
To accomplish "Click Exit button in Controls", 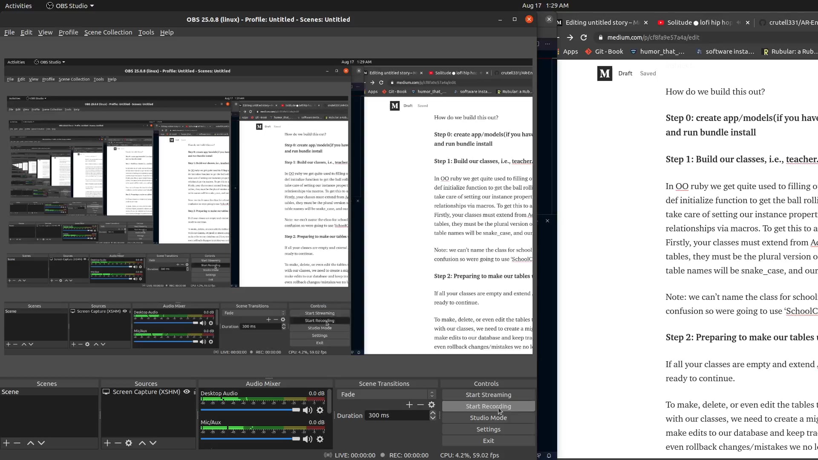I will tap(488, 441).
